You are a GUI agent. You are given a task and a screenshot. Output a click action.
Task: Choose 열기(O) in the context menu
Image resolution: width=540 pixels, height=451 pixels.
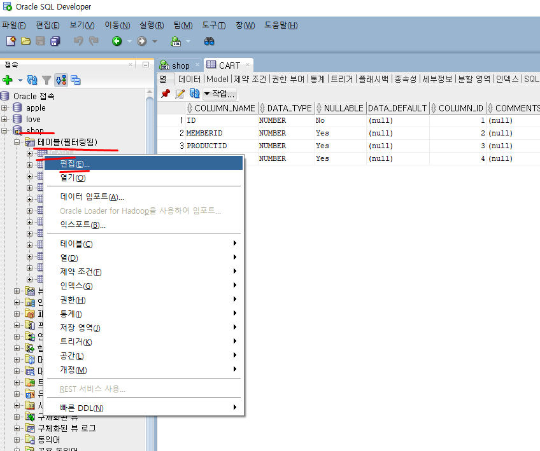tap(144, 177)
